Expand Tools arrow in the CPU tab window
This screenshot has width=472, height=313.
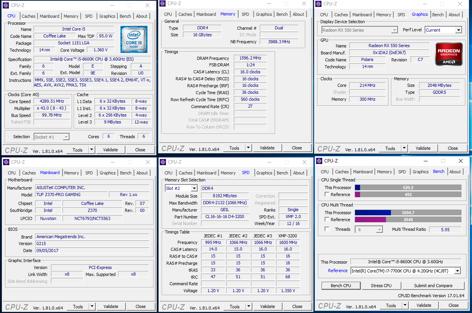point(92,150)
